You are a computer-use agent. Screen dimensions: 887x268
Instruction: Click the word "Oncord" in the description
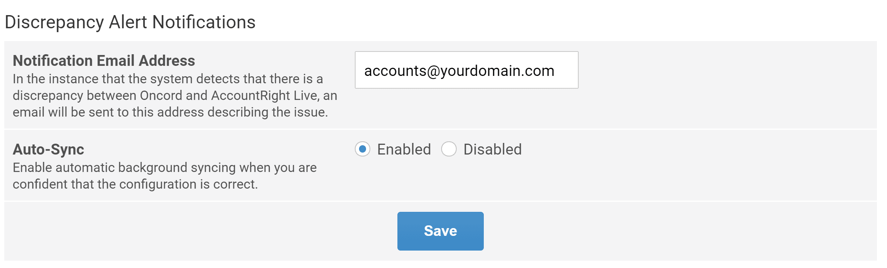[x=161, y=96]
